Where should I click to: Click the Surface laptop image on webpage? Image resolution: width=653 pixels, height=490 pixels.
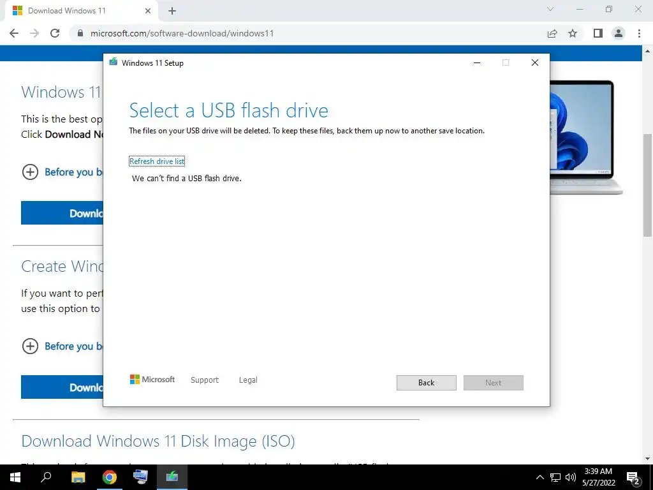coord(587,138)
